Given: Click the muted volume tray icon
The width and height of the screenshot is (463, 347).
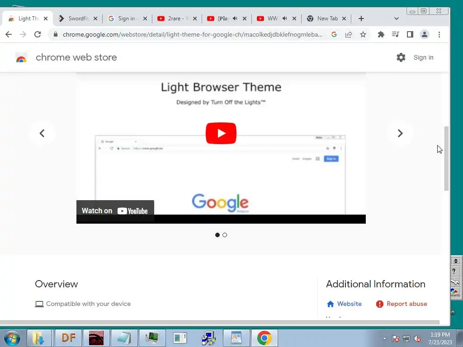Looking at the screenshot, I should (417, 339).
